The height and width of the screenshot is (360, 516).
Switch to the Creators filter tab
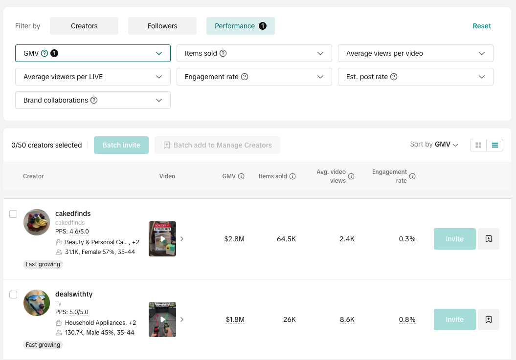click(x=84, y=26)
